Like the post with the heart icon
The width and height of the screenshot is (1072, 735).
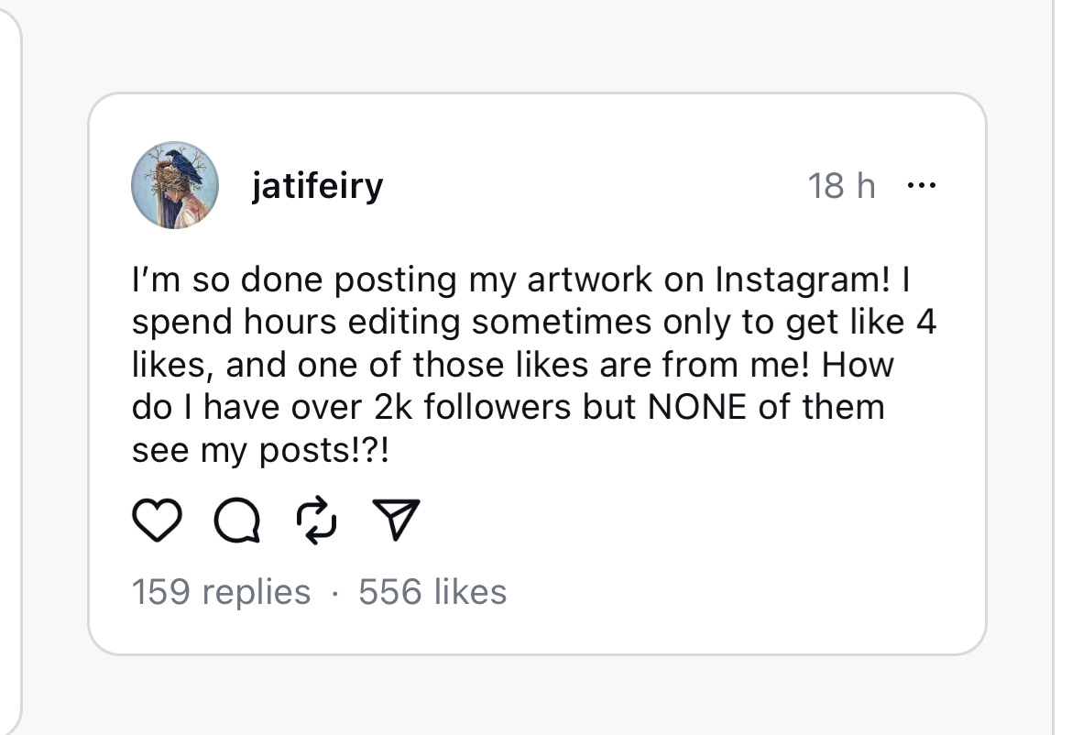point(157,521)
